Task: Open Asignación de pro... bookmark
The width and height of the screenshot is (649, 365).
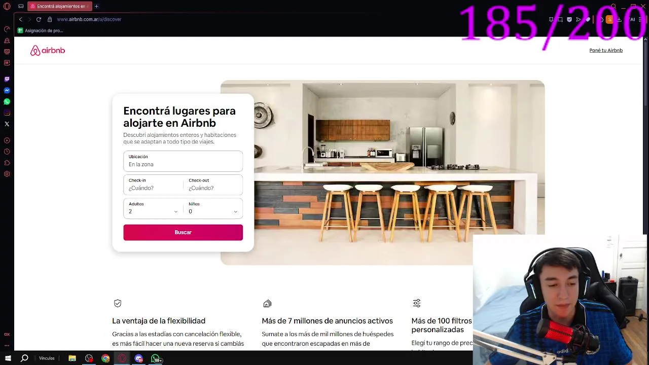Action: coord(41,30)
